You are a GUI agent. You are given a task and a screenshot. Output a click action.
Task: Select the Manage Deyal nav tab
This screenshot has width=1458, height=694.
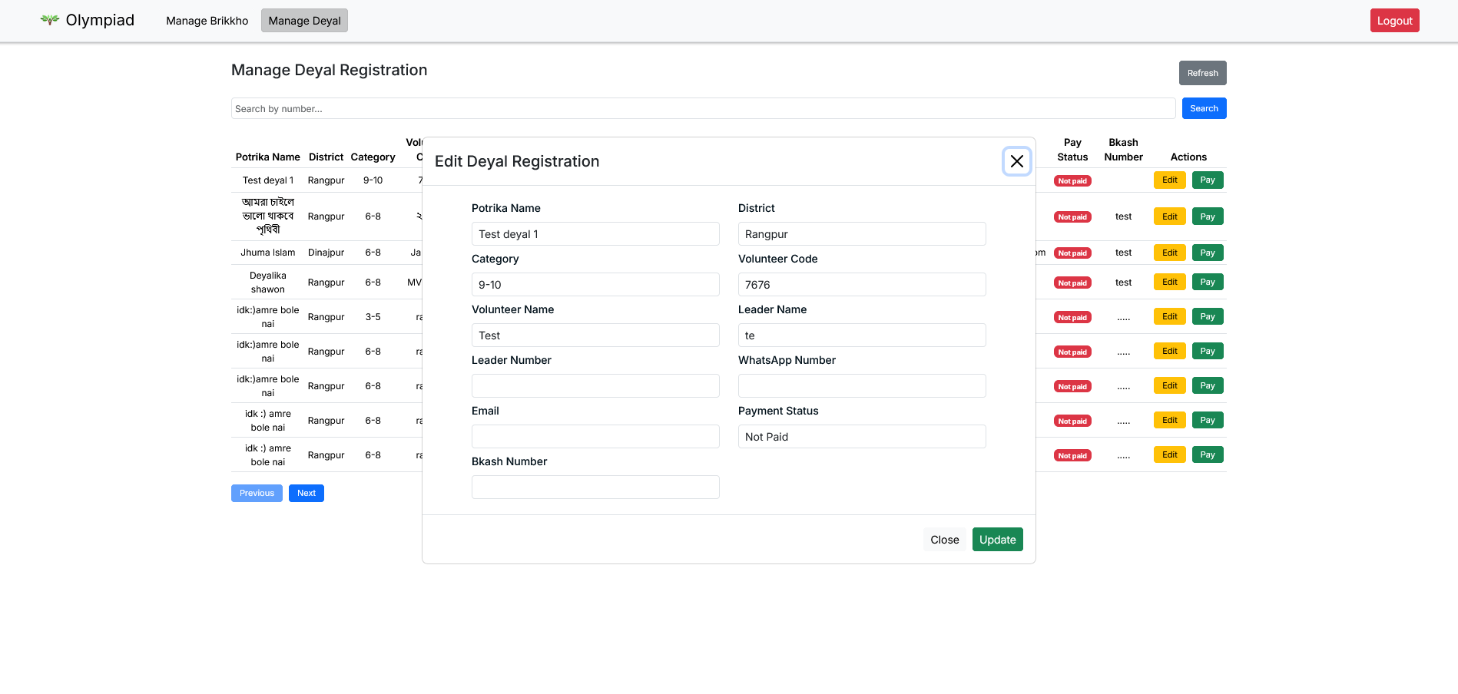coord(304,21)
